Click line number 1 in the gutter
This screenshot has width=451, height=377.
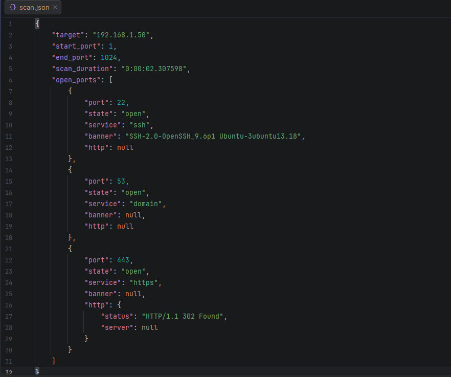click(10, 24)
